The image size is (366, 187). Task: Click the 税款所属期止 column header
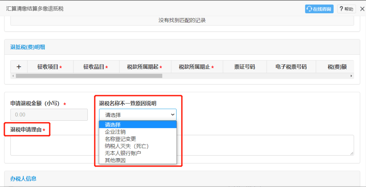(197, 67)
